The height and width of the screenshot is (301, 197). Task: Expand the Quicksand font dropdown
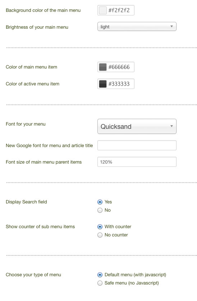[137, 126]
